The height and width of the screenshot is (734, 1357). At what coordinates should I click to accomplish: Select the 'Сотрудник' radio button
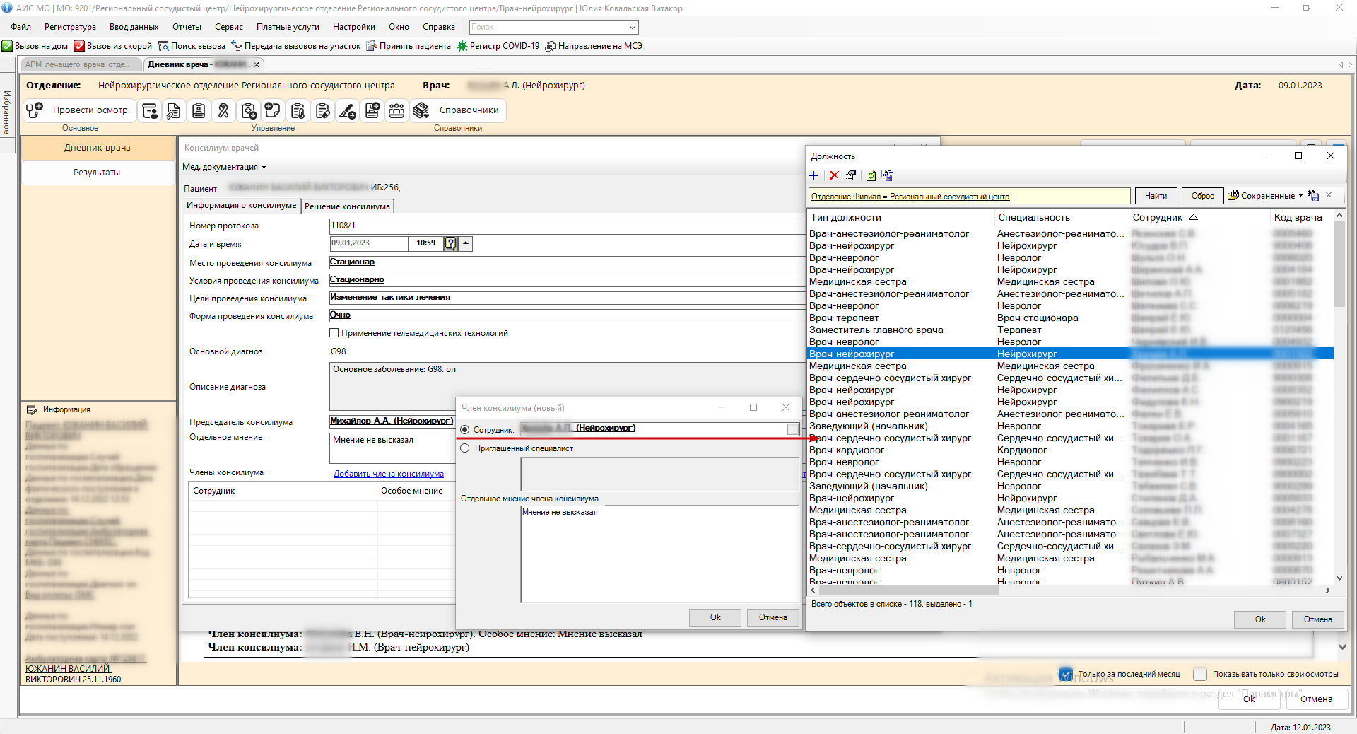pyautogui.click(x=464, y=430)
